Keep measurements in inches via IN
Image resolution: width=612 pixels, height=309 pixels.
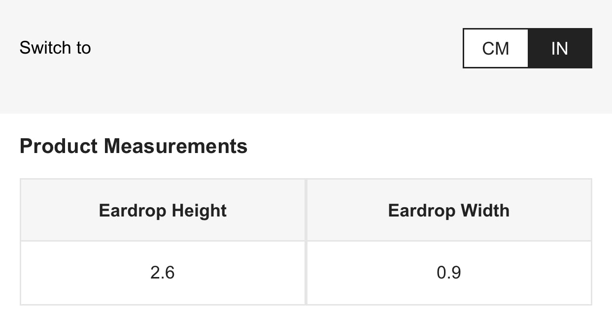tap(560, 48)
